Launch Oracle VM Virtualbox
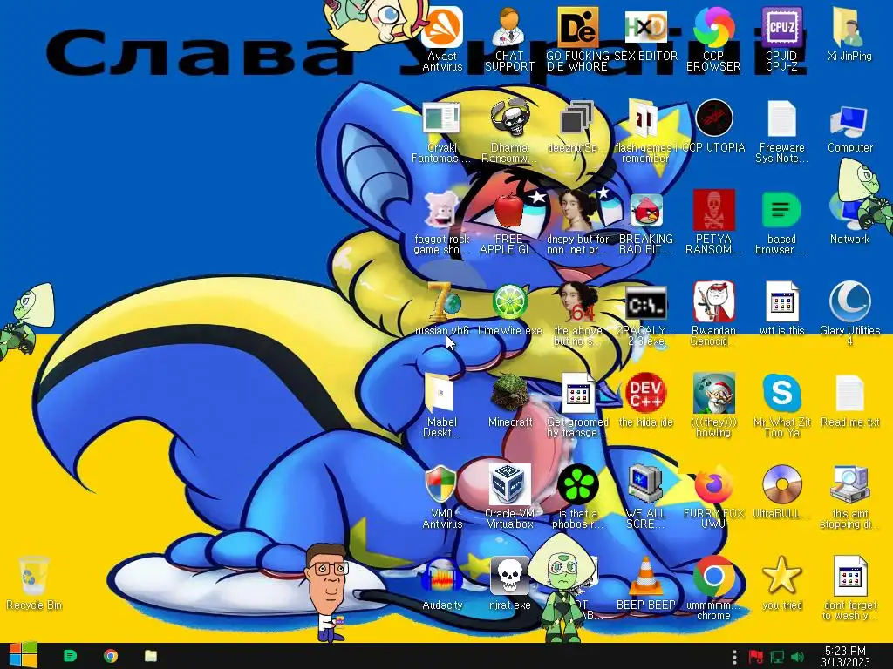The width and height of the screenshot is (893, 669). 509,497
